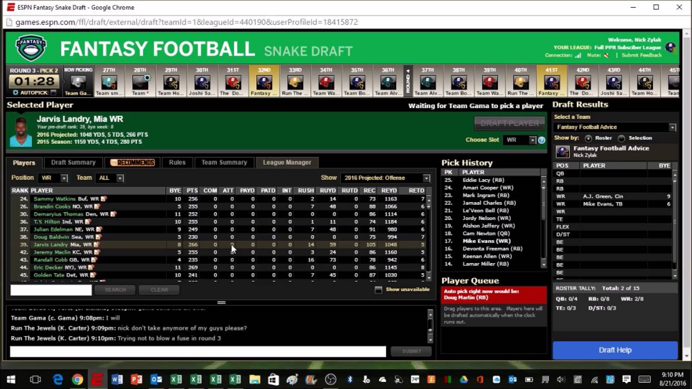
Task: Switch to the Team Summary tab
Action: pyautogui.click(x=224, y=162)
